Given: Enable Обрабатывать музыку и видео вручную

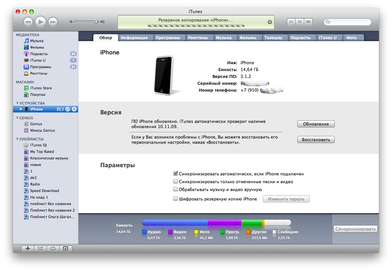Looking at the screenshot, I should click(176, 190).
